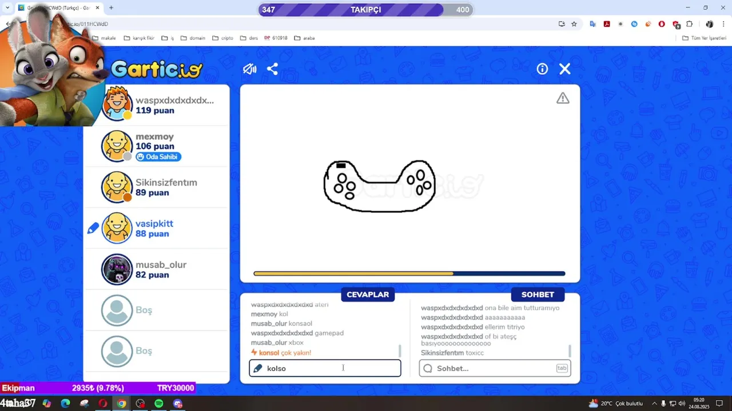Open the '610918' bookmark
The height and width of the screenshot is (411, 732).
276,38
